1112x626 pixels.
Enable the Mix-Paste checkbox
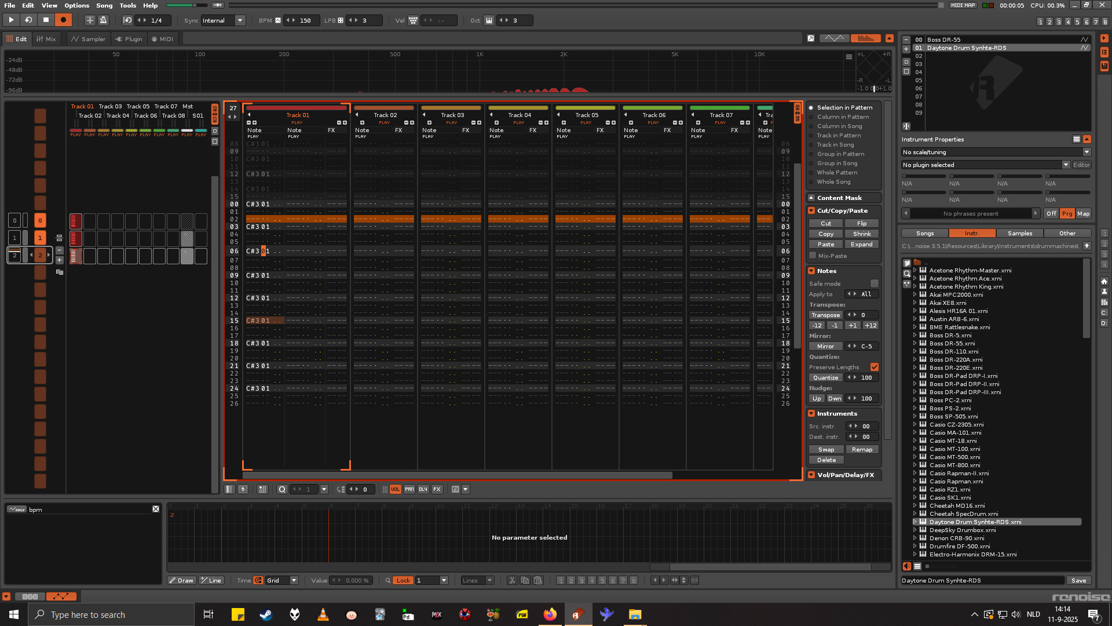point(813,256)
